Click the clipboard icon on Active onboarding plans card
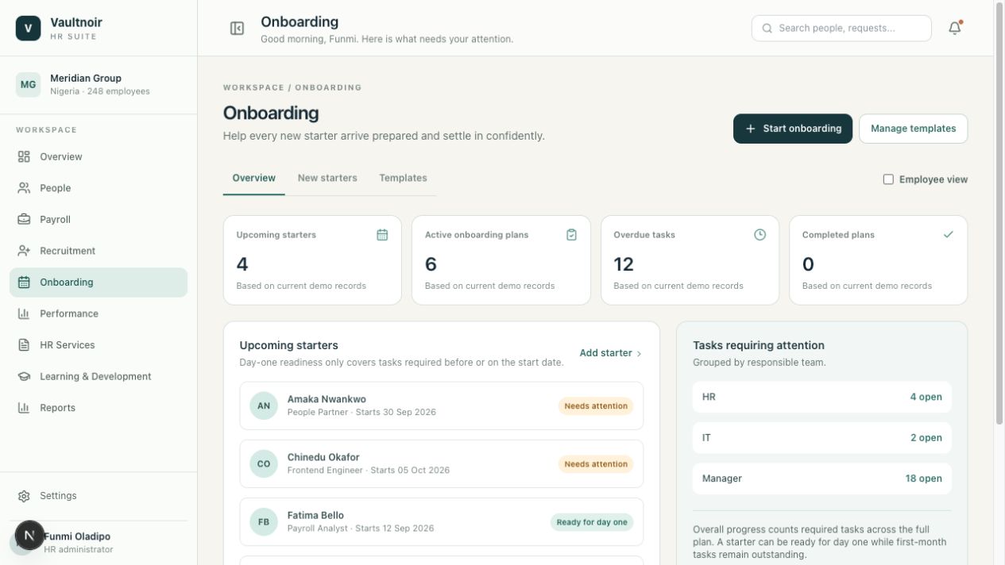This screenshot has height=565, width=1005. coord(571,235)
